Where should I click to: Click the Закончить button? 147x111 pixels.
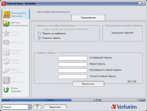tap(55, 107)
